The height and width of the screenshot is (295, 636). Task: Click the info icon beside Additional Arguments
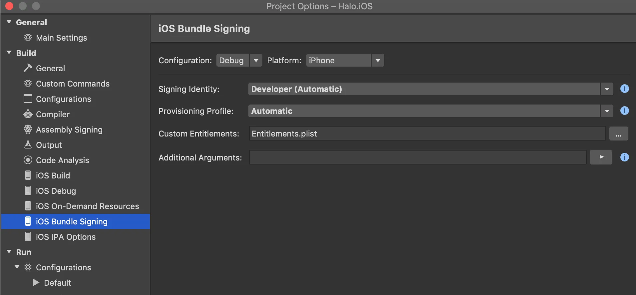[624, 157]
